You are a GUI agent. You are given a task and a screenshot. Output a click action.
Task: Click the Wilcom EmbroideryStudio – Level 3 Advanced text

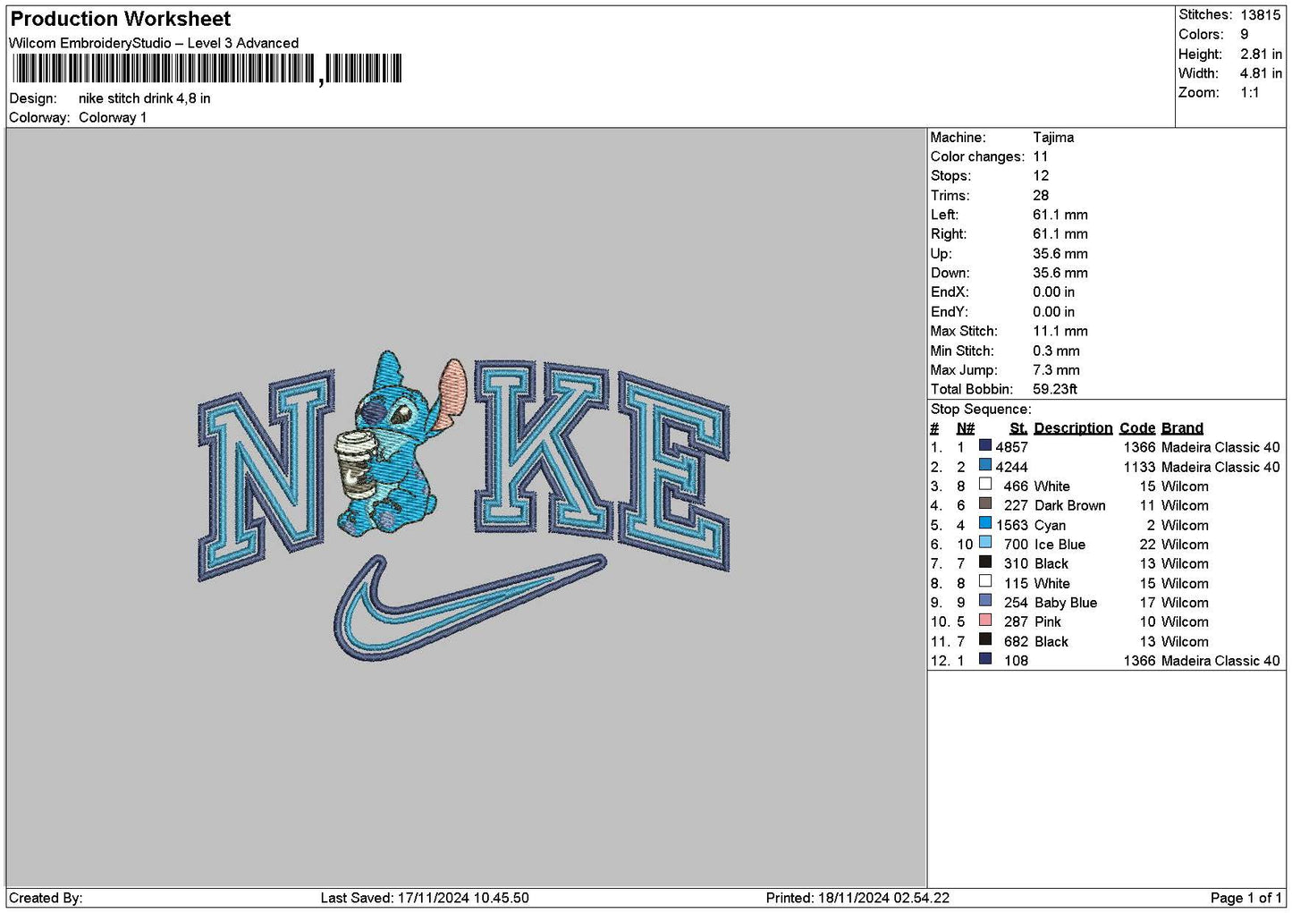(154, 43)
